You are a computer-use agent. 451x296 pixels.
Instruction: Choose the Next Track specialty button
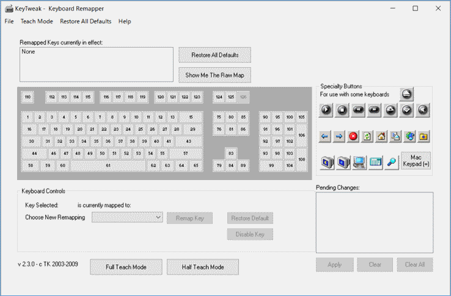(374, 110)
